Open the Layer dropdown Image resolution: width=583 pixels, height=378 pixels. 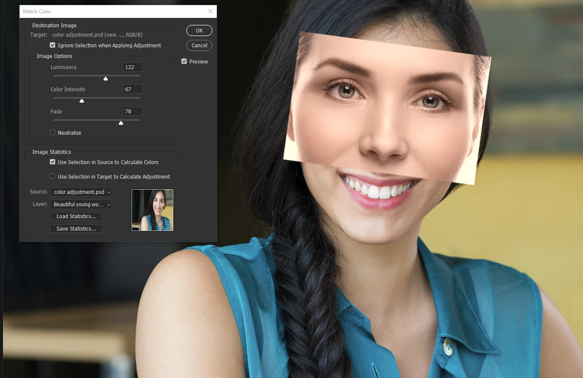pos(81,205)
